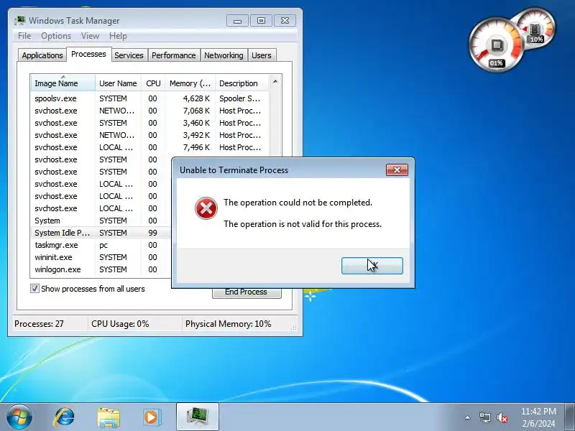Click the OK button in the error dialog
Screen dimensions: 575x431
click(x=372, y=266)
